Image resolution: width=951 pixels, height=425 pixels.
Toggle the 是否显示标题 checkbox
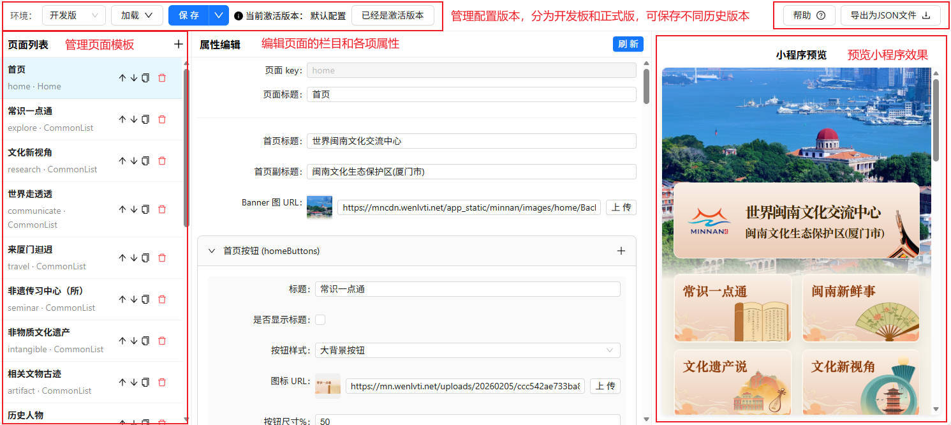[320, 320]
